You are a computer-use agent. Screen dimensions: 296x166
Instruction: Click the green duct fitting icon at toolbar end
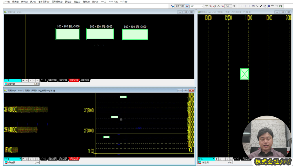tap(281, 6)
